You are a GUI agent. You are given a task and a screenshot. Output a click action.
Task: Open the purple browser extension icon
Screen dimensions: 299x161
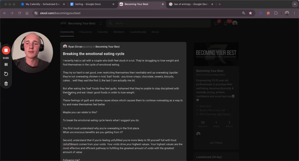(261, 13)
